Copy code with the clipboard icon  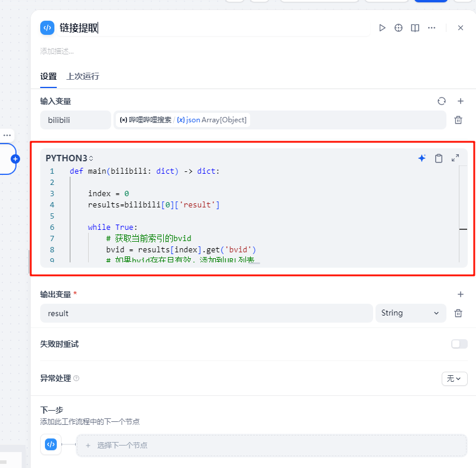pos(439,158)
